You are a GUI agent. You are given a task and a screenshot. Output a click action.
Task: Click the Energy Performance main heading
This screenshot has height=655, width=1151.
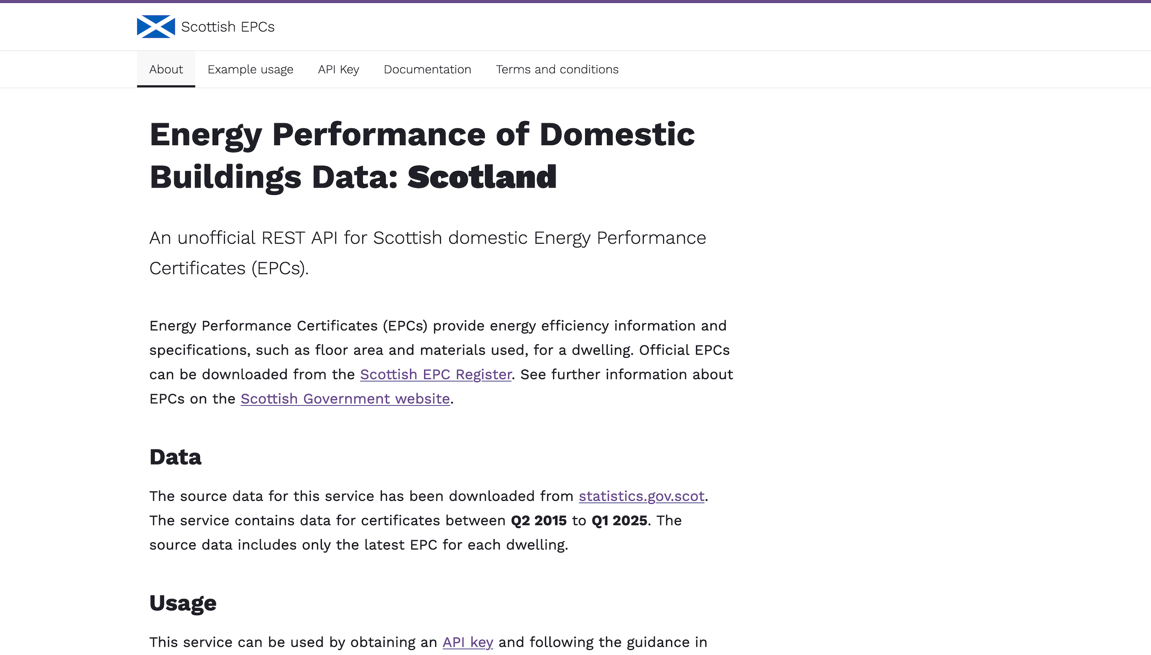[422, 135]
